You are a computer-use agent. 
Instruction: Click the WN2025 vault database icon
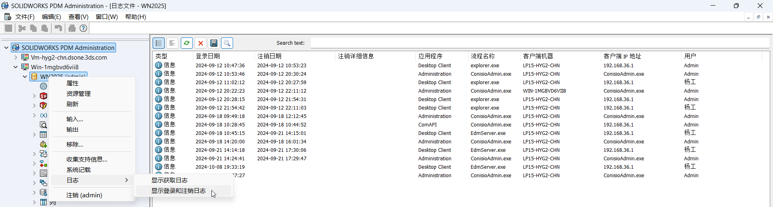35,77
